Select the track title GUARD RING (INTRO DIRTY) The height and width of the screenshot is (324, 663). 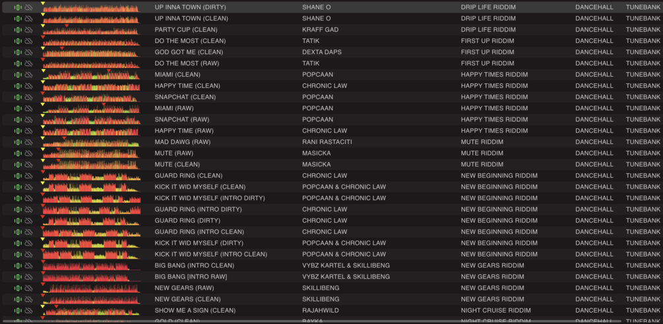[x=199, y=209]
